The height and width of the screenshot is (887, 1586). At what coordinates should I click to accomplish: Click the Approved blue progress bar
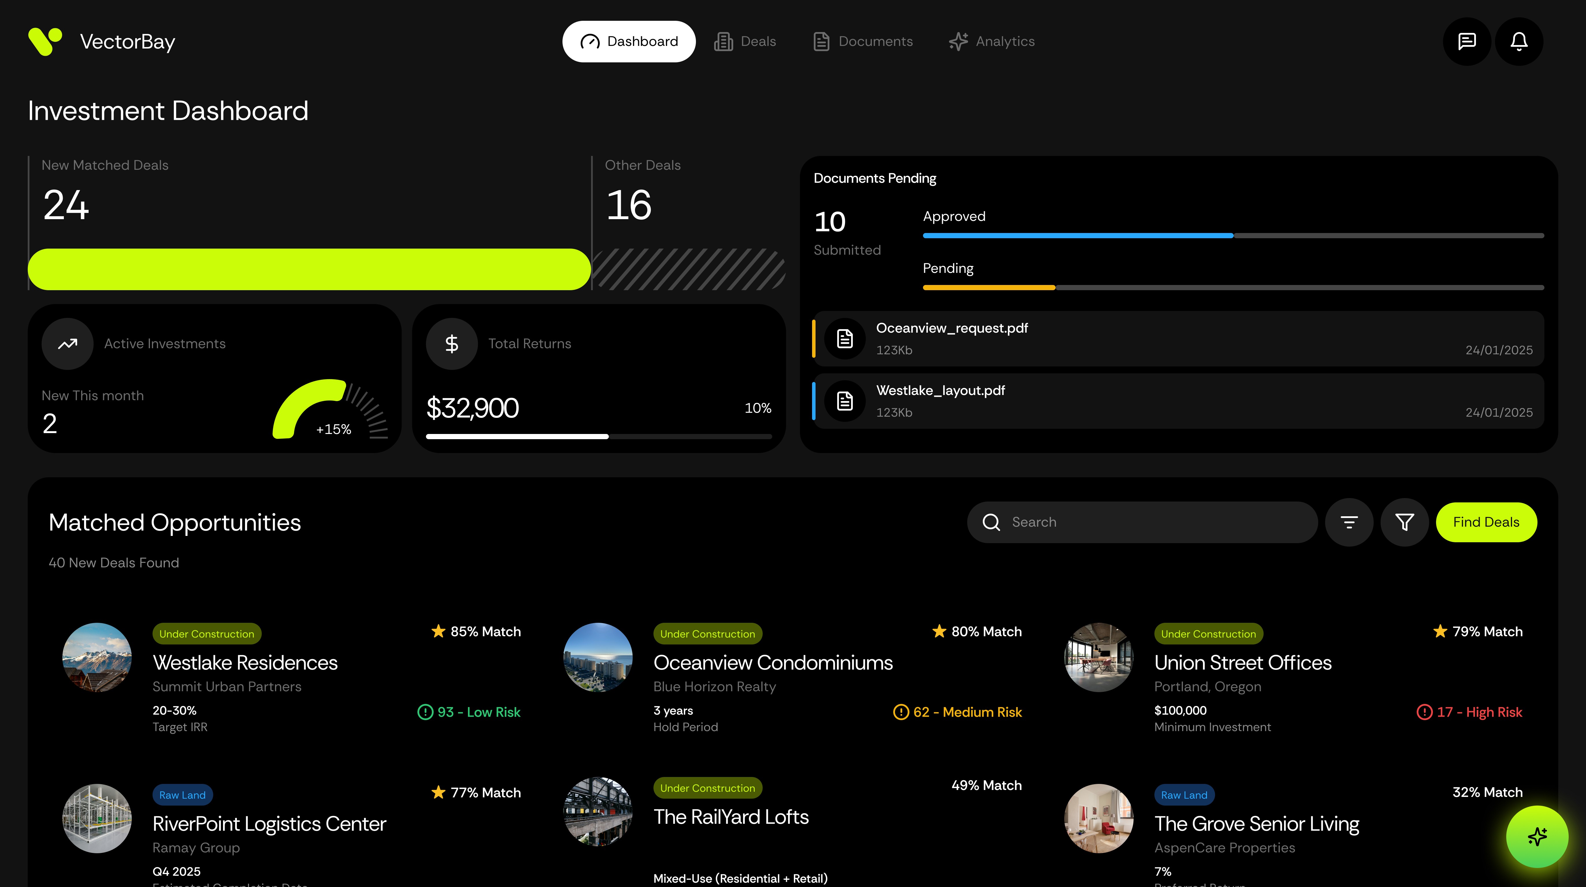(x=1078, y=235)
